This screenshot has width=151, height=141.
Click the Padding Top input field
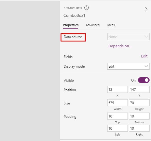click(117, 116)
